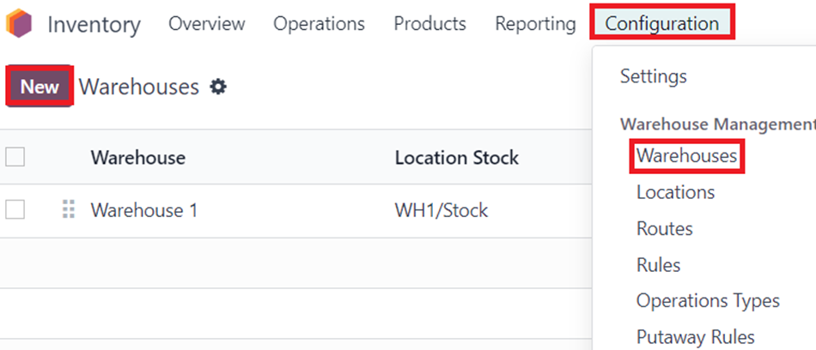Open the Locations menu entry
816x350 pixels.
[x=675, y=192]
